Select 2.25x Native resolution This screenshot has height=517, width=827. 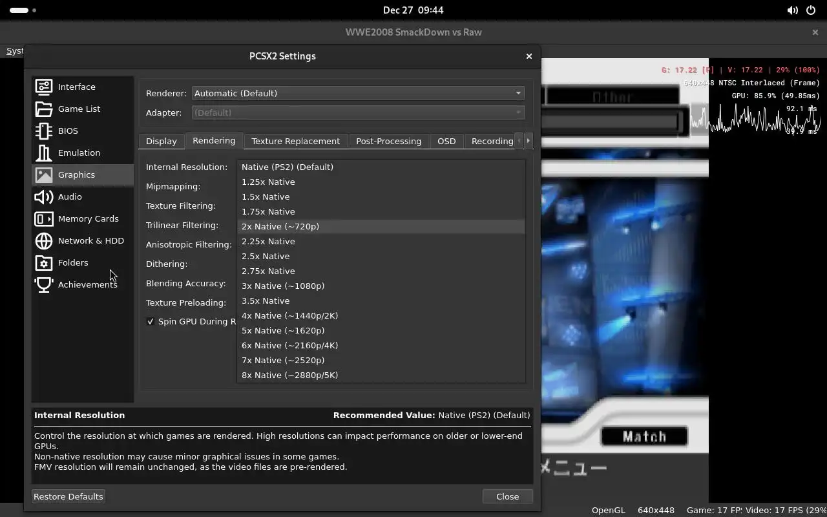[x=381, y=241]
